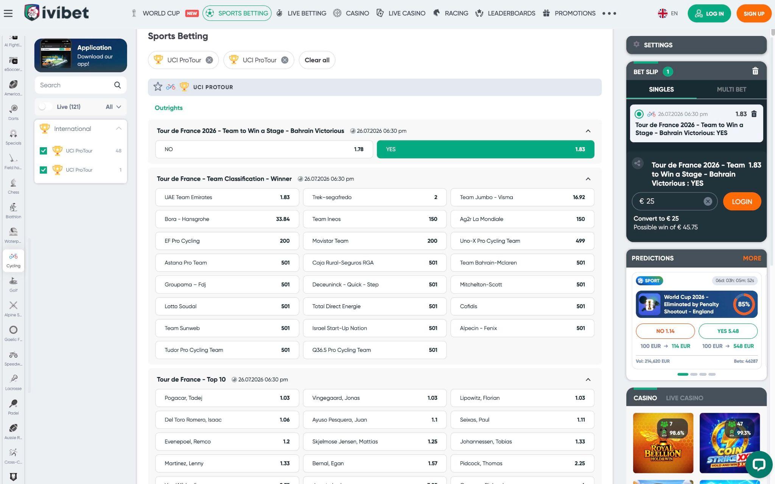Screen dimensions: 775x484
Task: Open Live Betting in the top navigation
Action: 301,13
